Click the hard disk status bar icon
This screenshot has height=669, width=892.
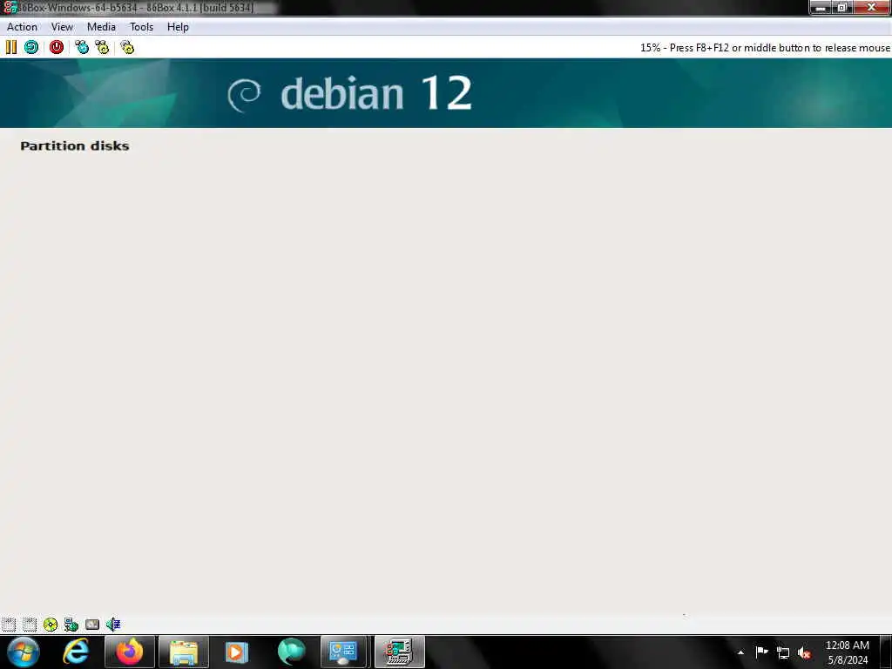click(92, 624)
